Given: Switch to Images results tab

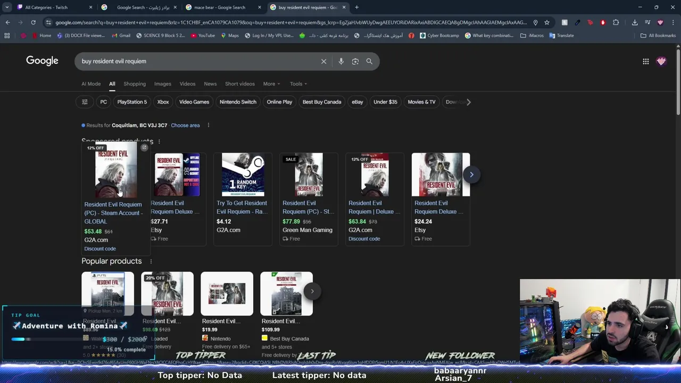Looking at the screenshot, I should click(163, 84).
